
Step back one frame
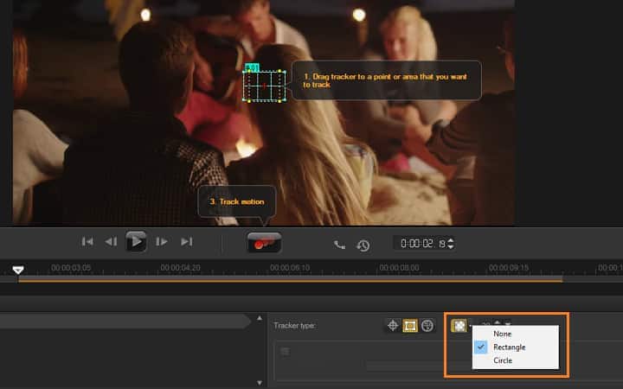click(x=111, y=242)
